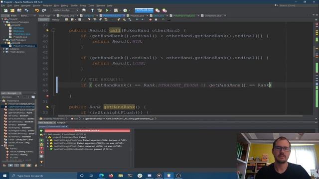Image resolution: width=319 pixels, height=179 pixels.
Task: Open the Debug menu
Action: tap(65, 5)
